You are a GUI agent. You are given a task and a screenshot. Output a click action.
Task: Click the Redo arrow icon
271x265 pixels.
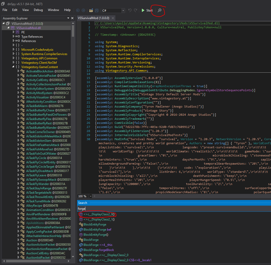(135, 10)
